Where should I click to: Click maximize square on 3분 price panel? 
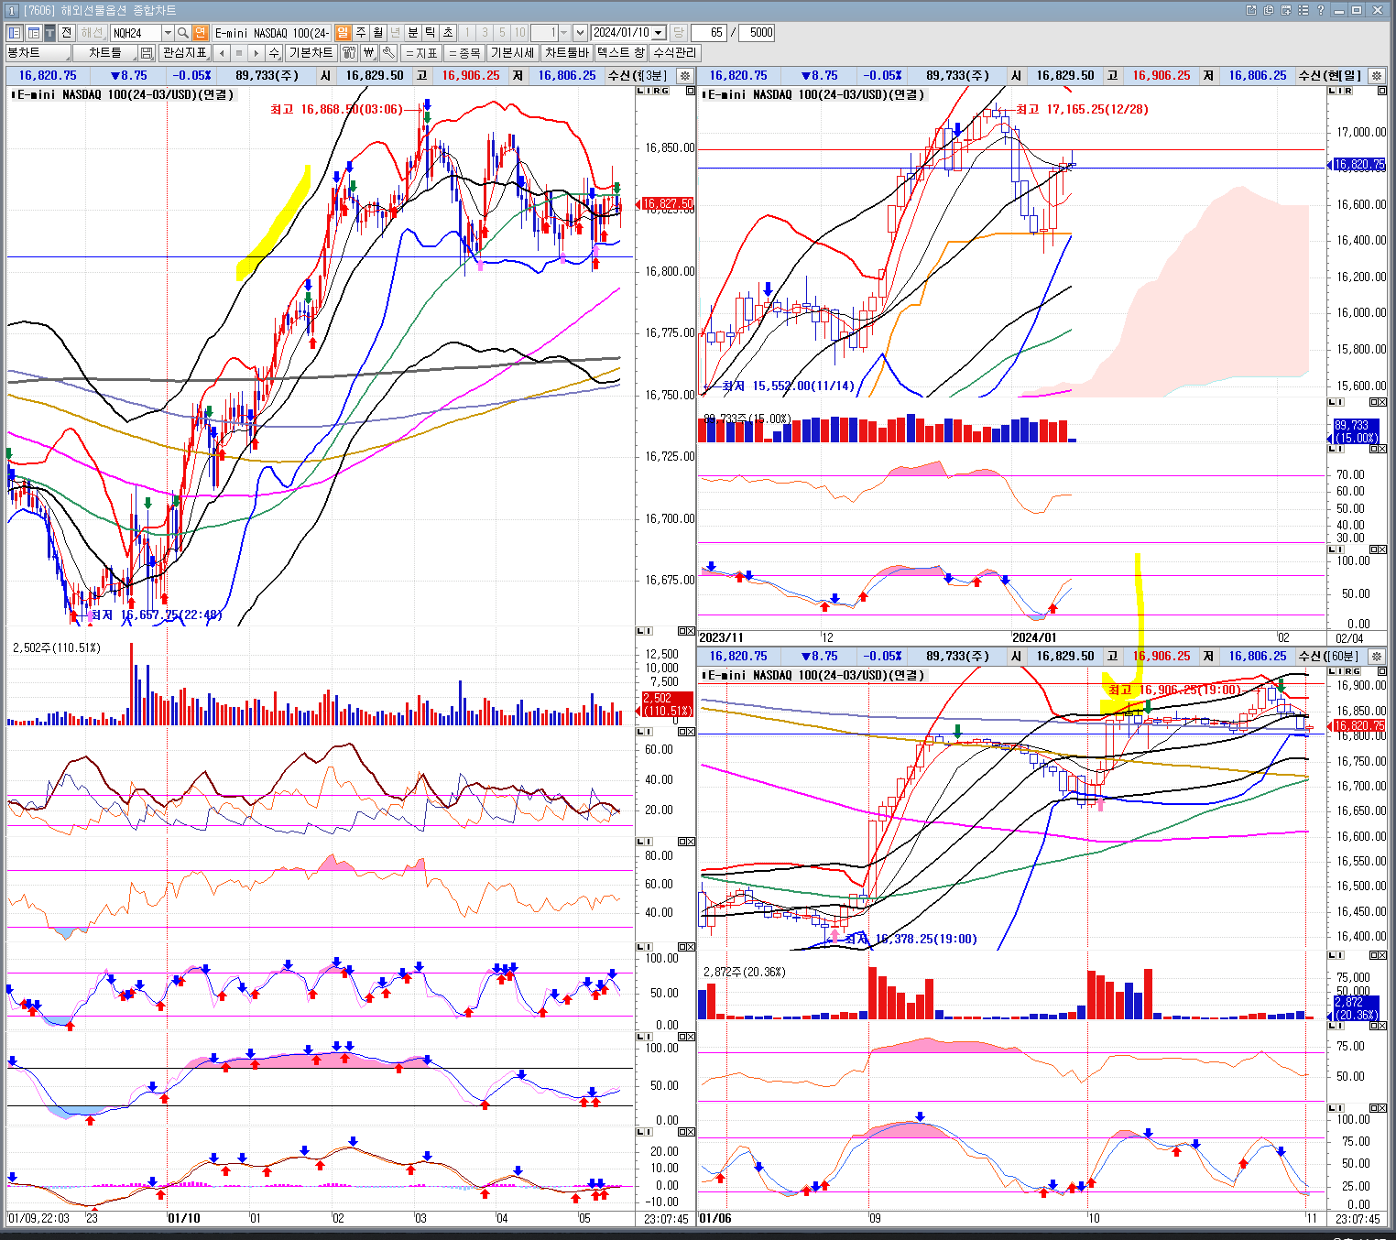[691, 92]
